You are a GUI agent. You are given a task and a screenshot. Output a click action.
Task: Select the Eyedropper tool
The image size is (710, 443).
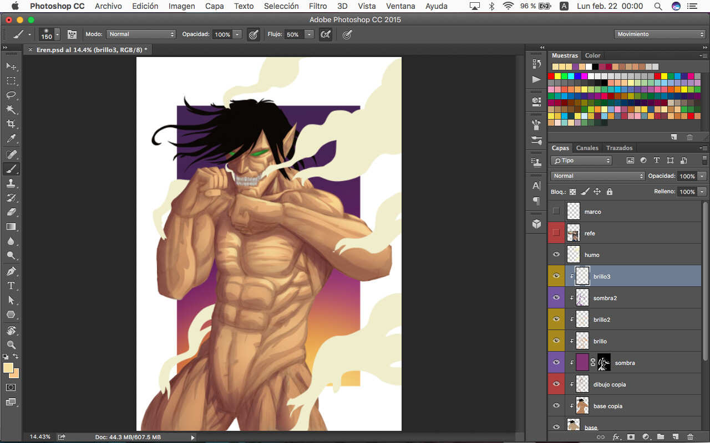point(11,138)
